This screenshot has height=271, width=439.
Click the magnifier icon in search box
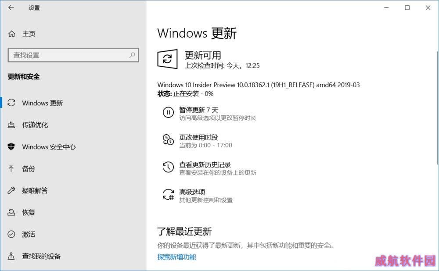[132, 55]
